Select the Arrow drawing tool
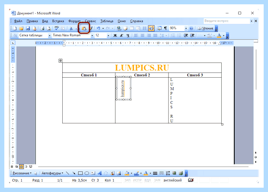Viewport: 268px width, 192px height. [x=74, y=173]
